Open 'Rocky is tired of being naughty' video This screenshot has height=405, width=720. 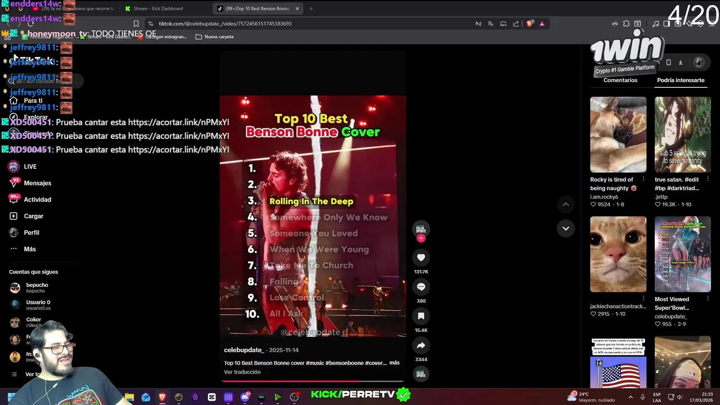pyautogui.click(x=618, y=134)
